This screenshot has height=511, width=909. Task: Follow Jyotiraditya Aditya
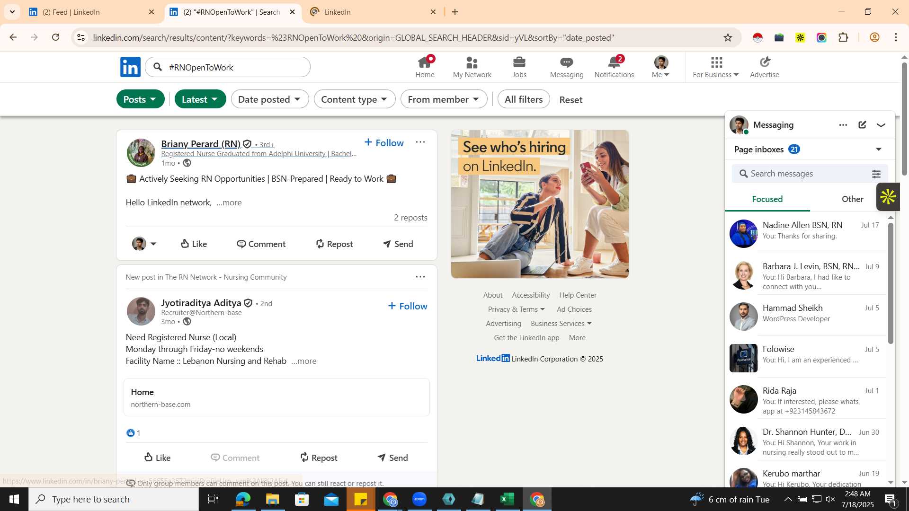[407, 306]
